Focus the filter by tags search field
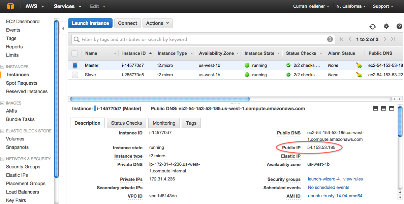 (204, 39)
